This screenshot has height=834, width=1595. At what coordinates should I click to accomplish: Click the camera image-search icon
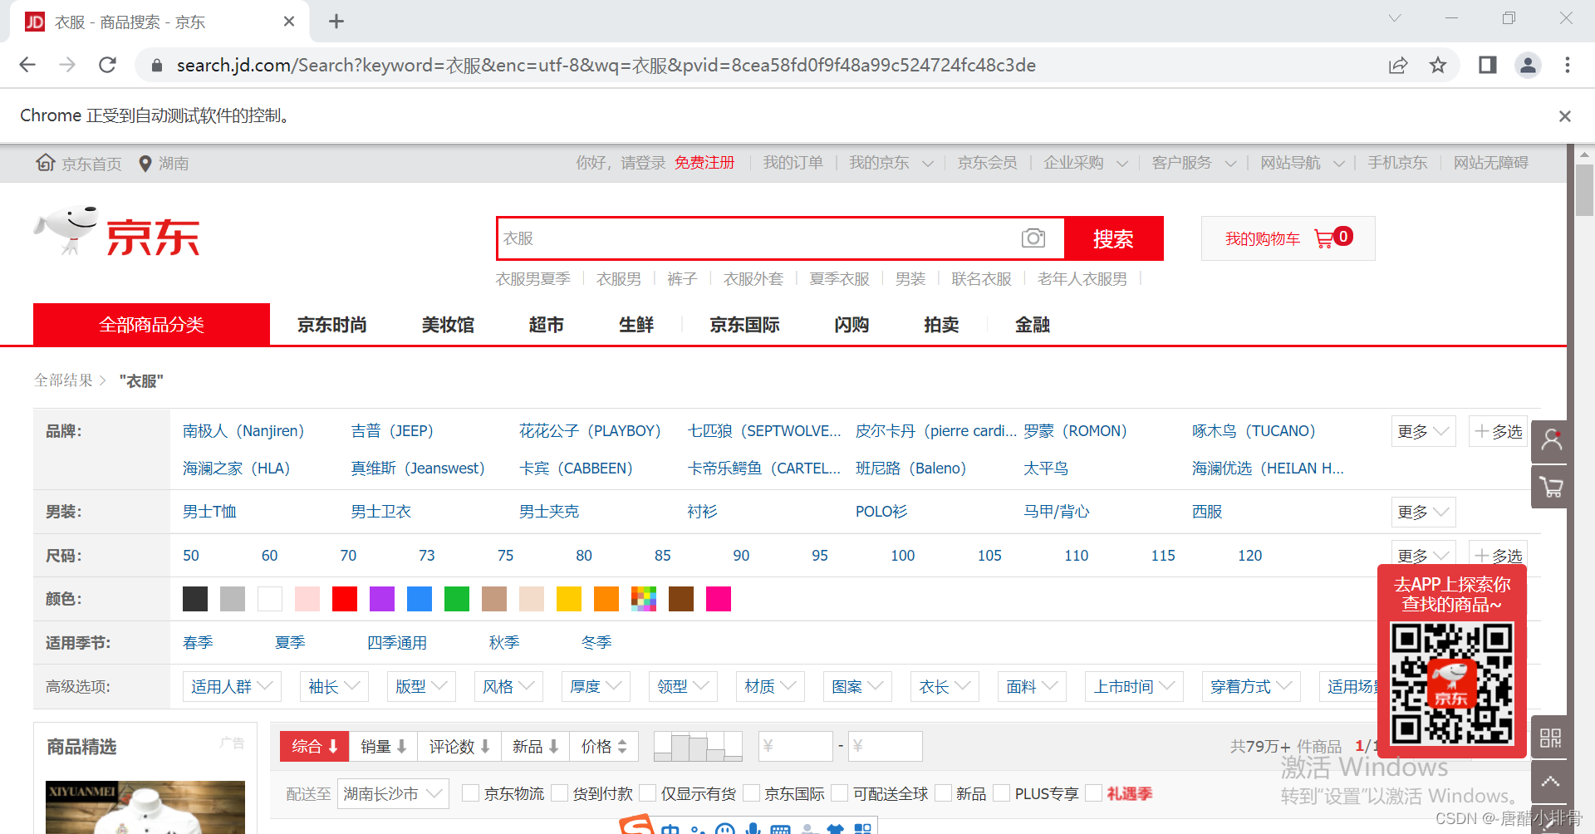[x=1033, y=238]
